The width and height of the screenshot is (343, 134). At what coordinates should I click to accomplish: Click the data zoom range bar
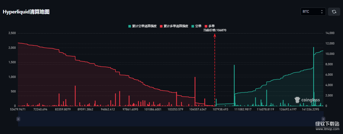point(171,119)
